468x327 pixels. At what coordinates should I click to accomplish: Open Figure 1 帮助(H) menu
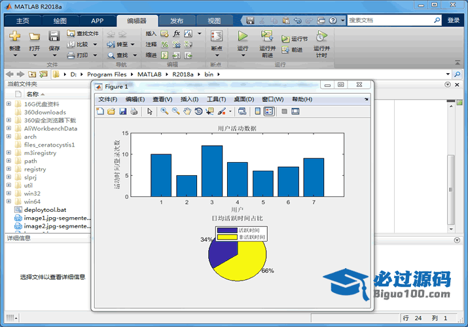[302, 99]
